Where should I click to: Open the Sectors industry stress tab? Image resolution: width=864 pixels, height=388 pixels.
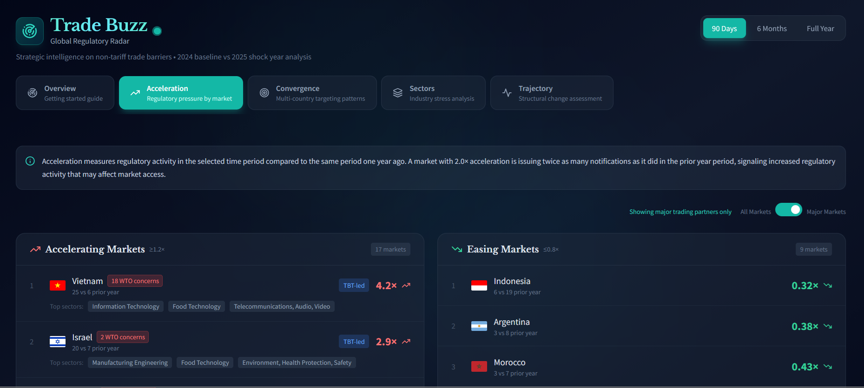pyautogui.click(x=433, y=93)
